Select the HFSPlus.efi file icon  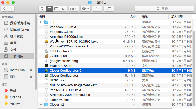coord(46,80)
